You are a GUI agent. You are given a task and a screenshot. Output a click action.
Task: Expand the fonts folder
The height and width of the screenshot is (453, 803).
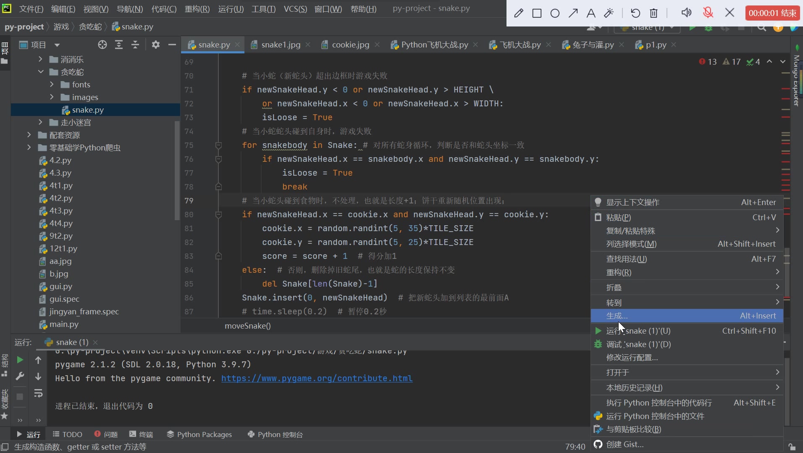click(x=52, y=84)
